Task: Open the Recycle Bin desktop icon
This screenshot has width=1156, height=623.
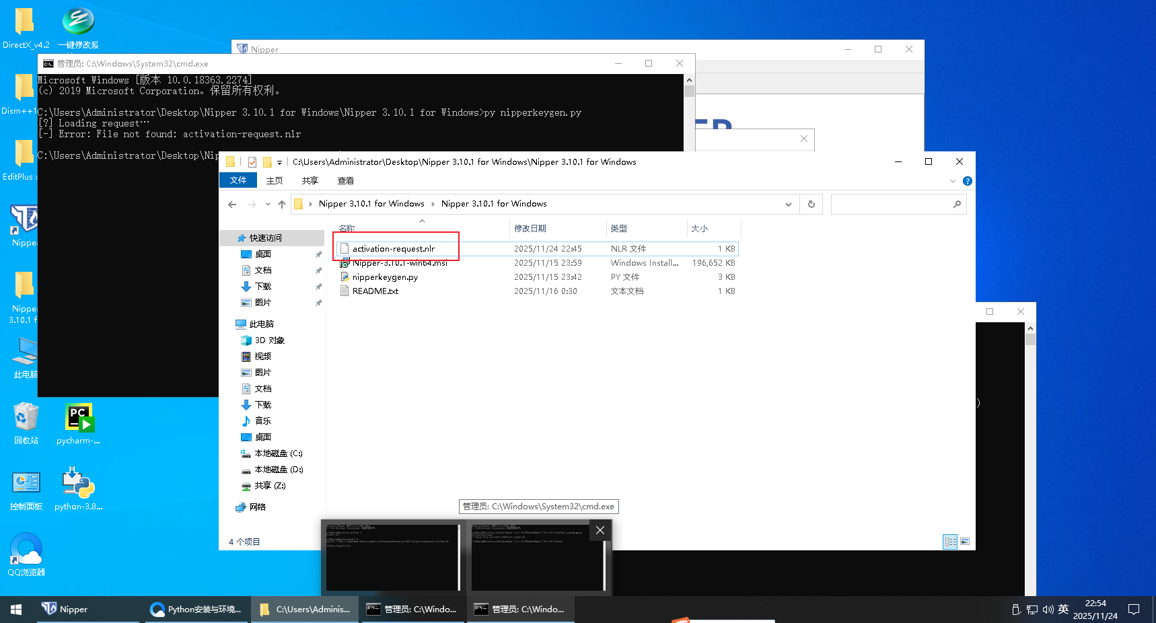Action: pos(26,418)
